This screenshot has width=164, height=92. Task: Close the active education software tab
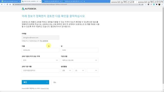click(40, 2)
